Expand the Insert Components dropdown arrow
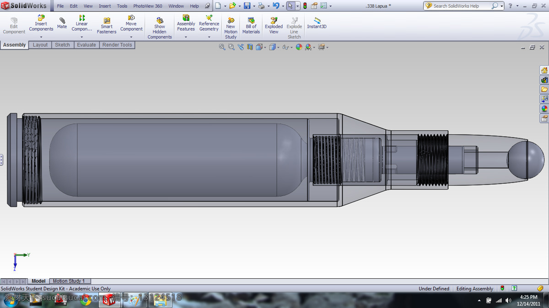The height and width of the screenshot is (308, 549). pyautogui.click(x=41, y=37)
